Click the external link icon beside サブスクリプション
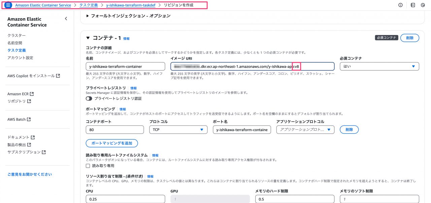This screenshot has width=431, height=203. (44, 152)
